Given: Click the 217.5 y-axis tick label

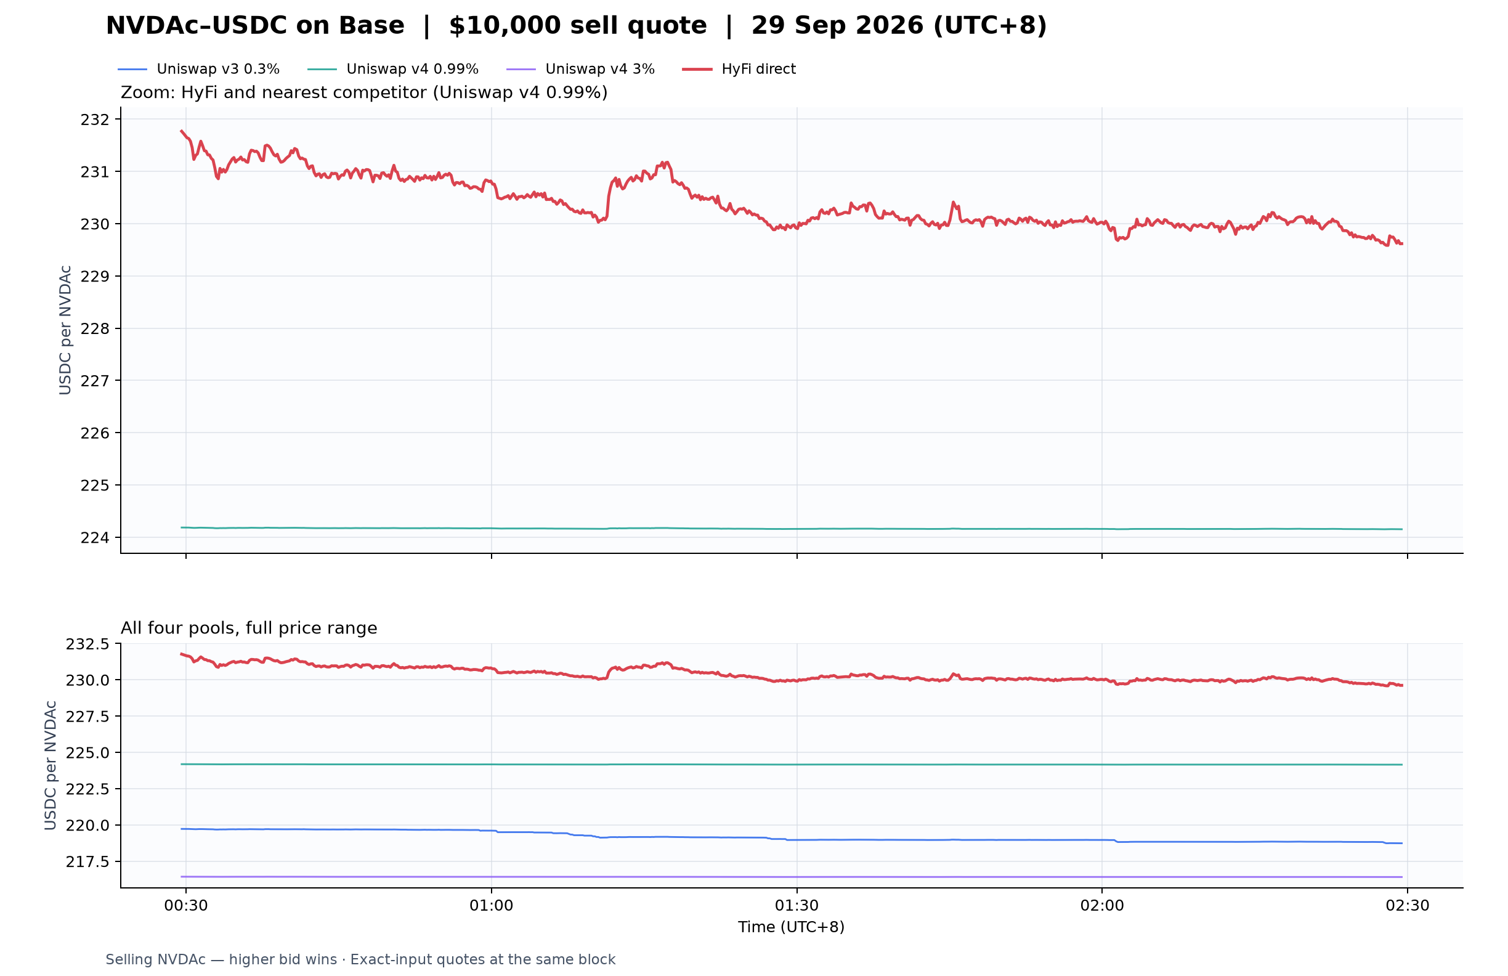Looking at the screenshot, I should [87, 862].
